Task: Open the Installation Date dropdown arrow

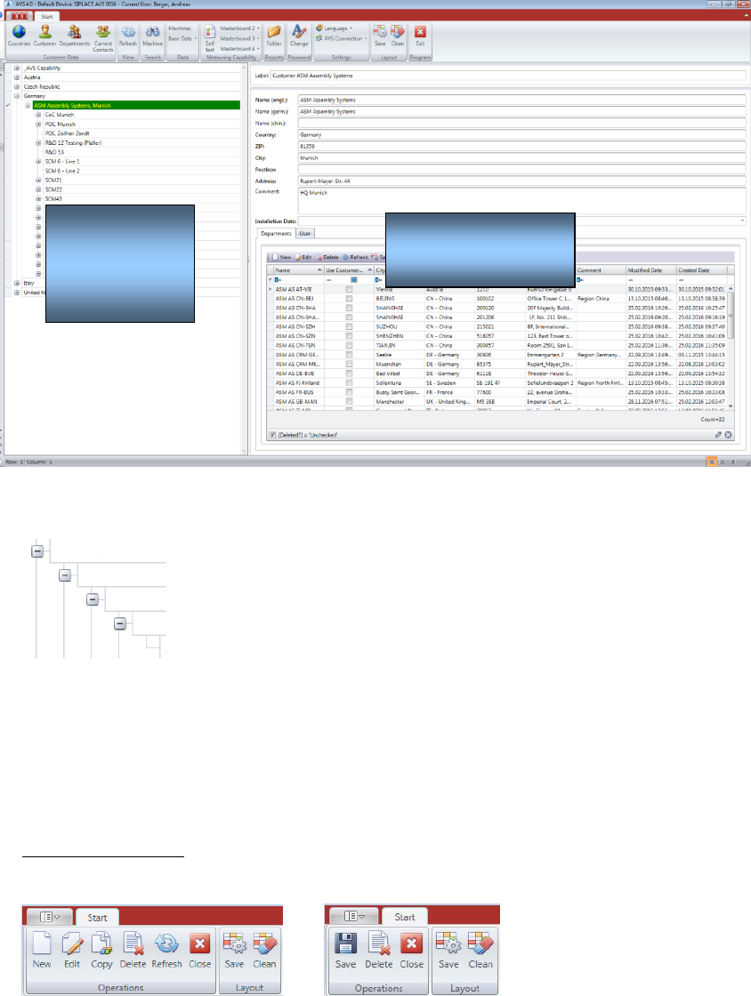Action: click(x=742, y=221)
